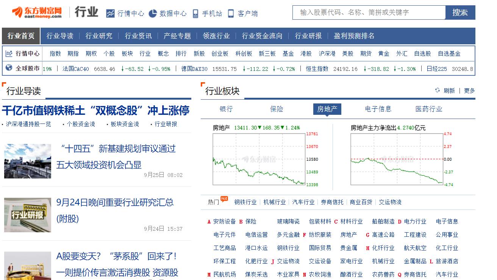The image size is (497, 280).
Task: Open the headline about 钢铁稀土 双概念股 涨停
Action: tap(97, 109)
